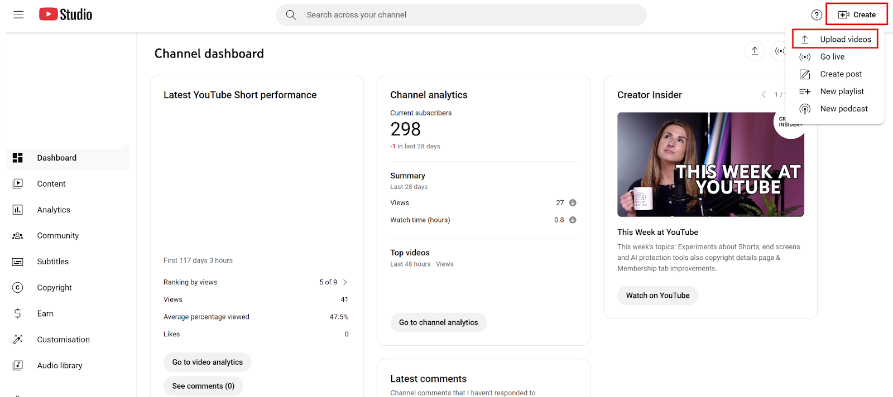Focus the Search across your channel field
The width and height of the screenshot is (893, 397).
click(461, 15)
